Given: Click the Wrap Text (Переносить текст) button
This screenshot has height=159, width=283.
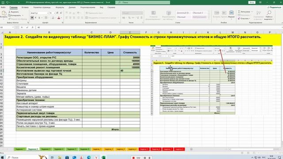Looking at the screenshot, I should (94, 13).
